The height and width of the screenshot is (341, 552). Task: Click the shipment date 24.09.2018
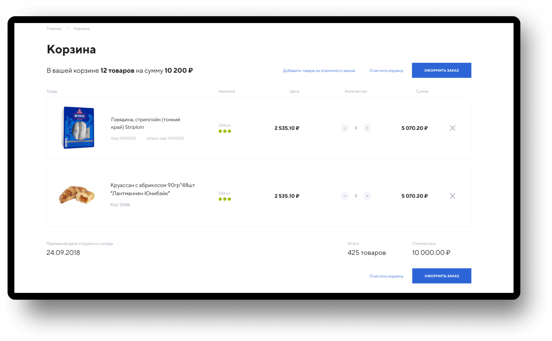pyautogui.click(x=63, y=253)
